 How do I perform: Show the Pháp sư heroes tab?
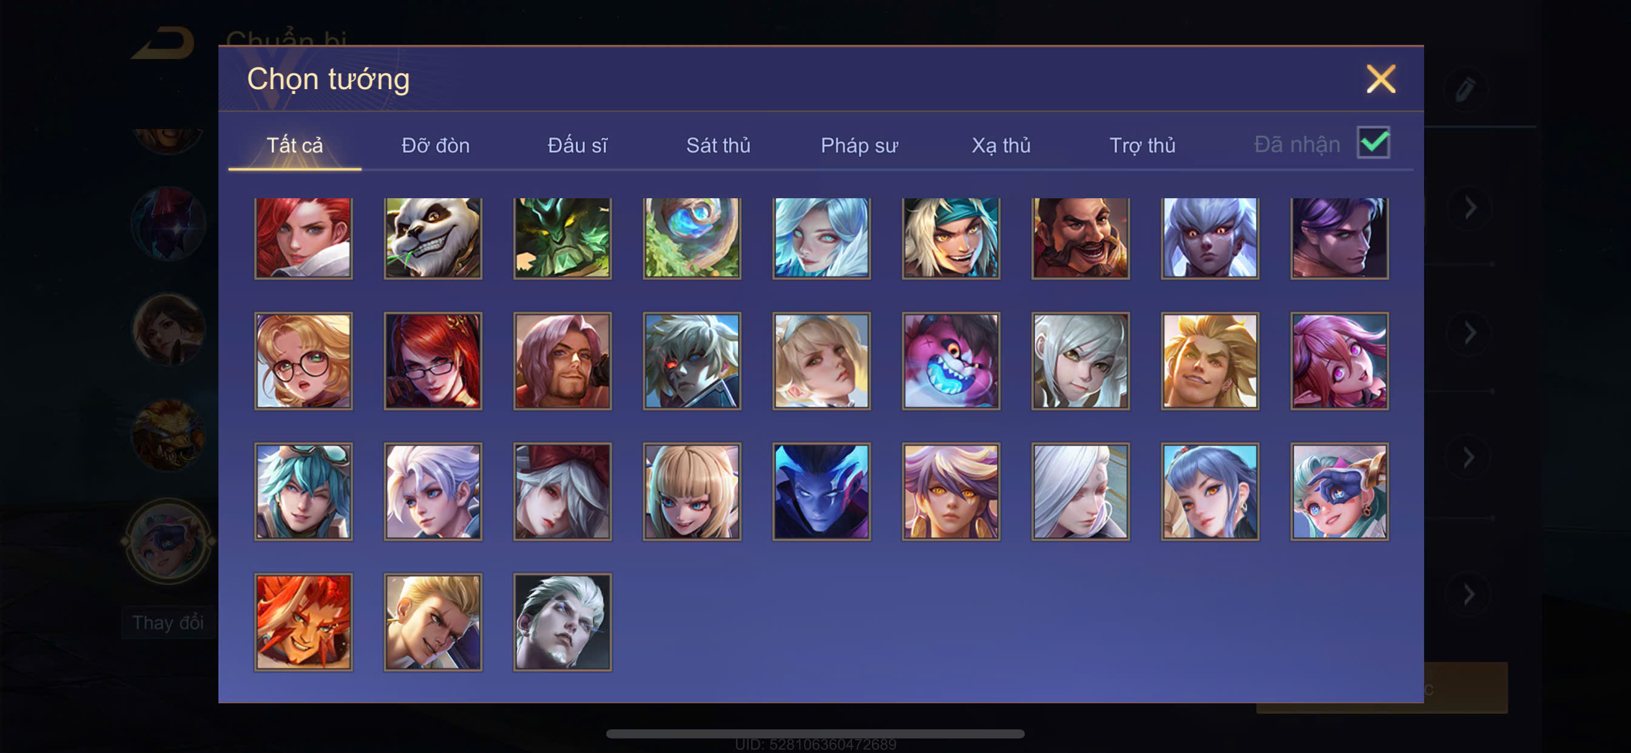coord(859,146)
